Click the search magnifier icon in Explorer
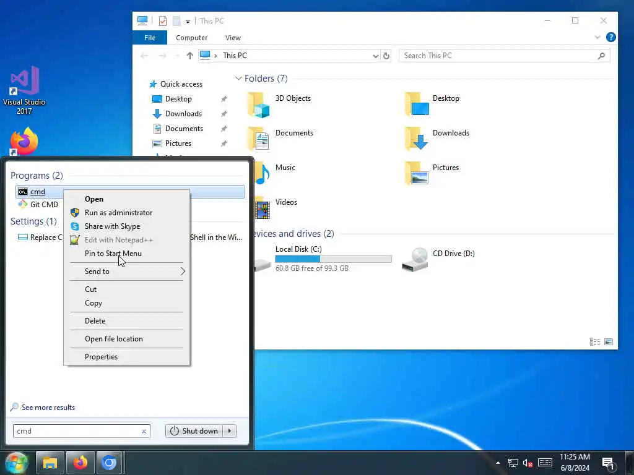 tap(601, 56)
